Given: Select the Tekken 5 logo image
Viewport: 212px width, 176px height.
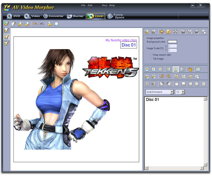Looking at the screenshot, I should pos(110,67).
